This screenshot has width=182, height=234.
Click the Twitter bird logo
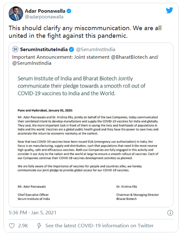[x=169, y=10]
